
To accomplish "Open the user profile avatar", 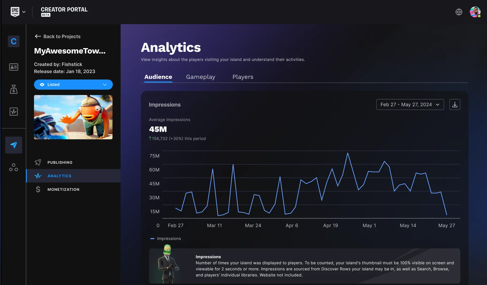I will pyautogui.click(x=475, y=12).
